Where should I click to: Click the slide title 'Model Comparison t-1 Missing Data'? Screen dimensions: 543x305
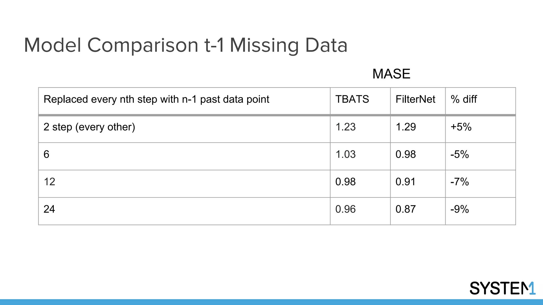click(x=186, y=45)
